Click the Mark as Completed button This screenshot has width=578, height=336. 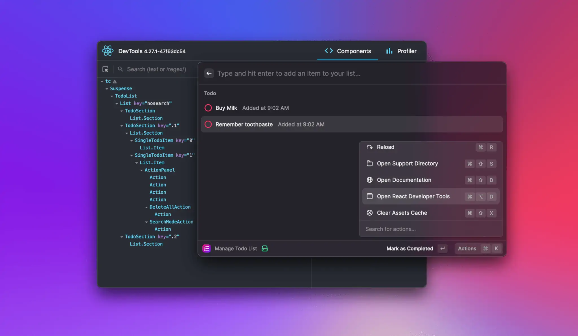pyautogui.click(x=410, y=248)
